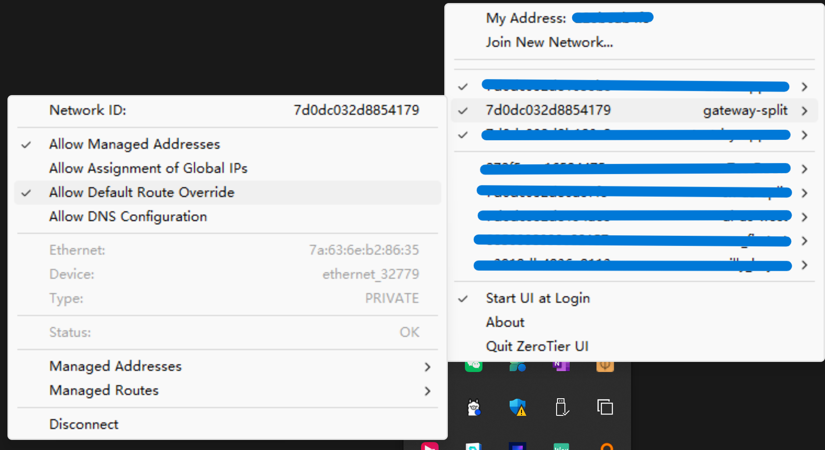Open the About entry

[634, 322]
